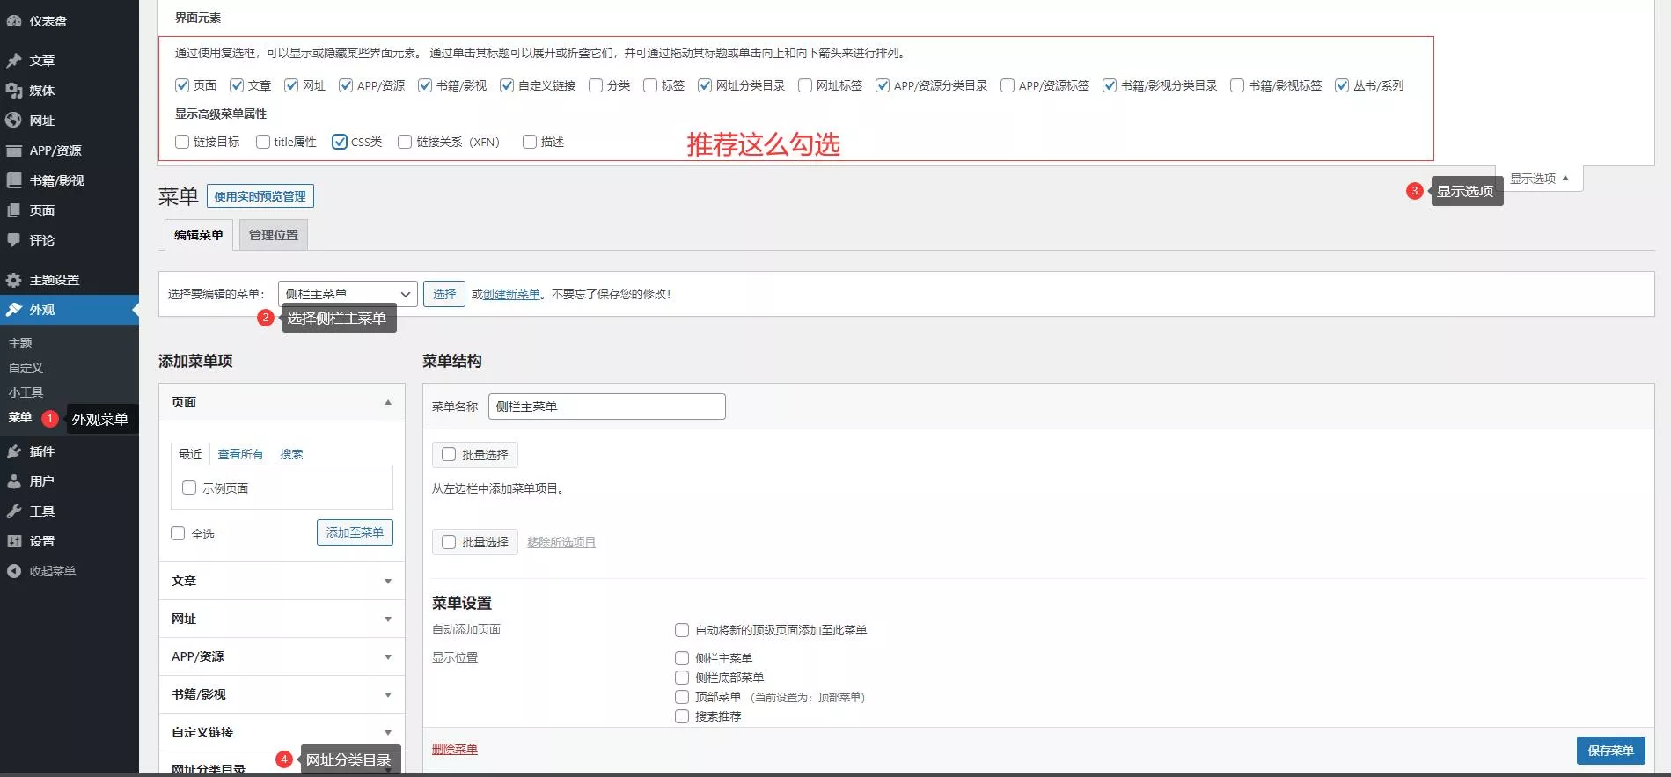The width and height of the screenshot is (1671, 777).
Task: Click the Media (媒体) sidebar icon
Action: [14, 91]
